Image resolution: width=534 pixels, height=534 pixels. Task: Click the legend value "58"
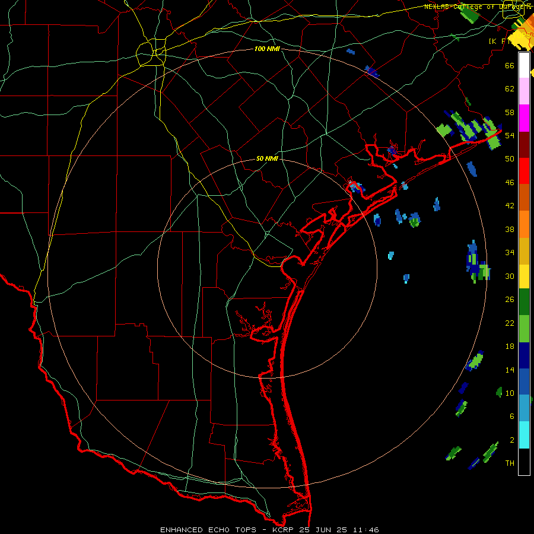pyautogui.click(x=510, y=112)
